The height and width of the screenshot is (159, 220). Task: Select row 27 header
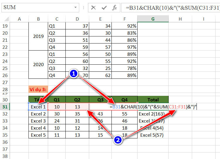click(5, 82)
